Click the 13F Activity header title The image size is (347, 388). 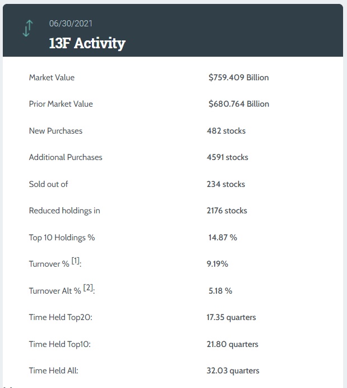pyautogui.click(x=87, y=43)
